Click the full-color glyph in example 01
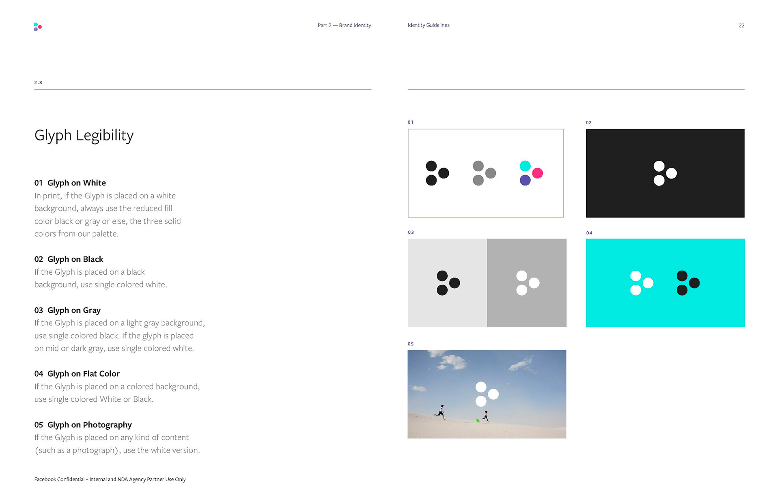 coord(531,173)
